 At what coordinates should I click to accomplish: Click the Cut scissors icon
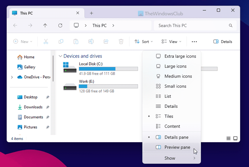tap(46, 42)
